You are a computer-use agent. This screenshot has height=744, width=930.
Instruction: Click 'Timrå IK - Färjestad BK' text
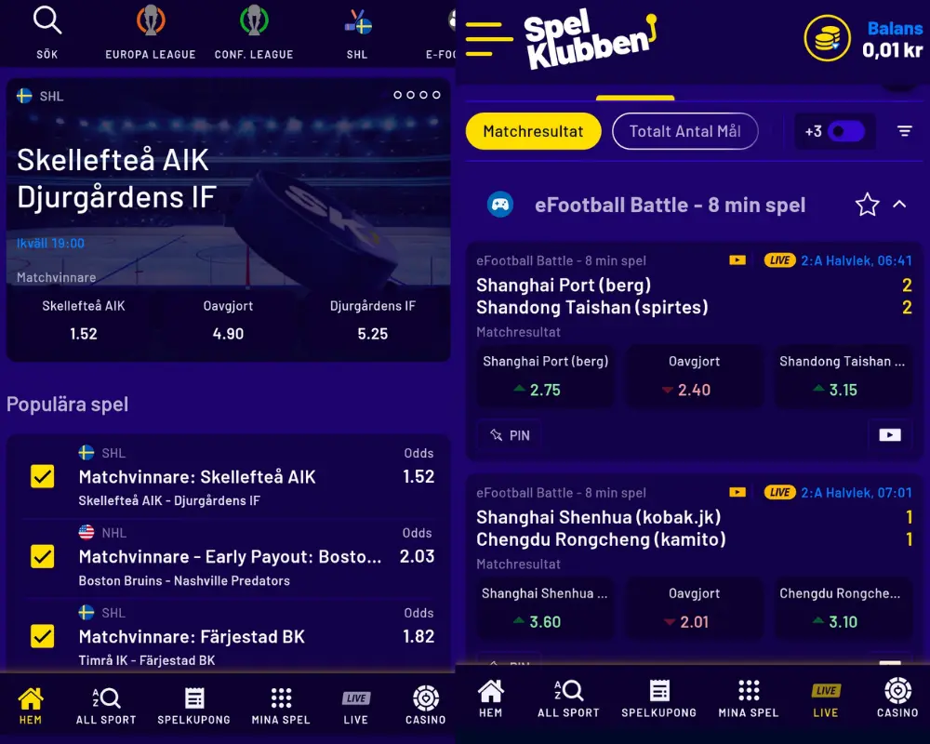[x=147, y=660]
